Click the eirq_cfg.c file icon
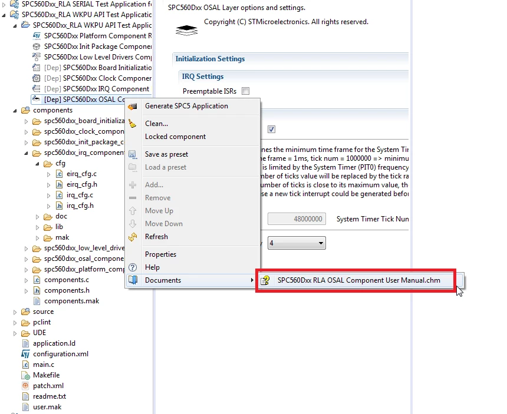The image size is (507, 414). [x=59, y=174]
